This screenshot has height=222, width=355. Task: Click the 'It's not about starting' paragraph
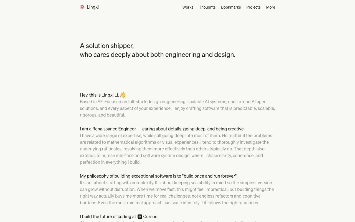coord(177,193)
